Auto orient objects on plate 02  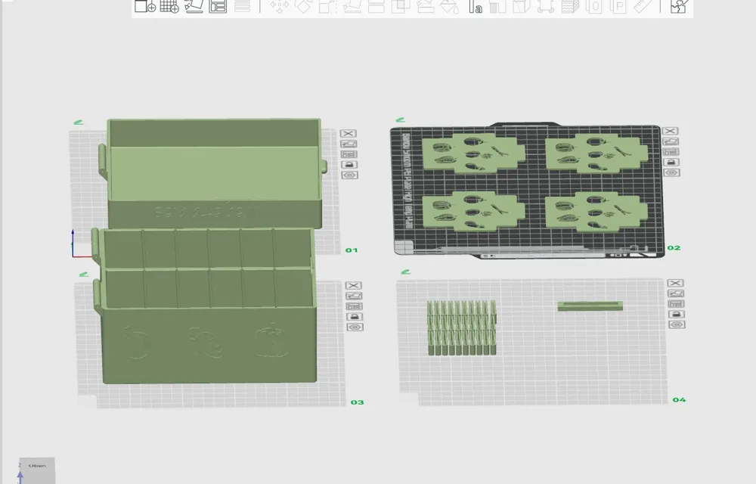click(671, 141)
